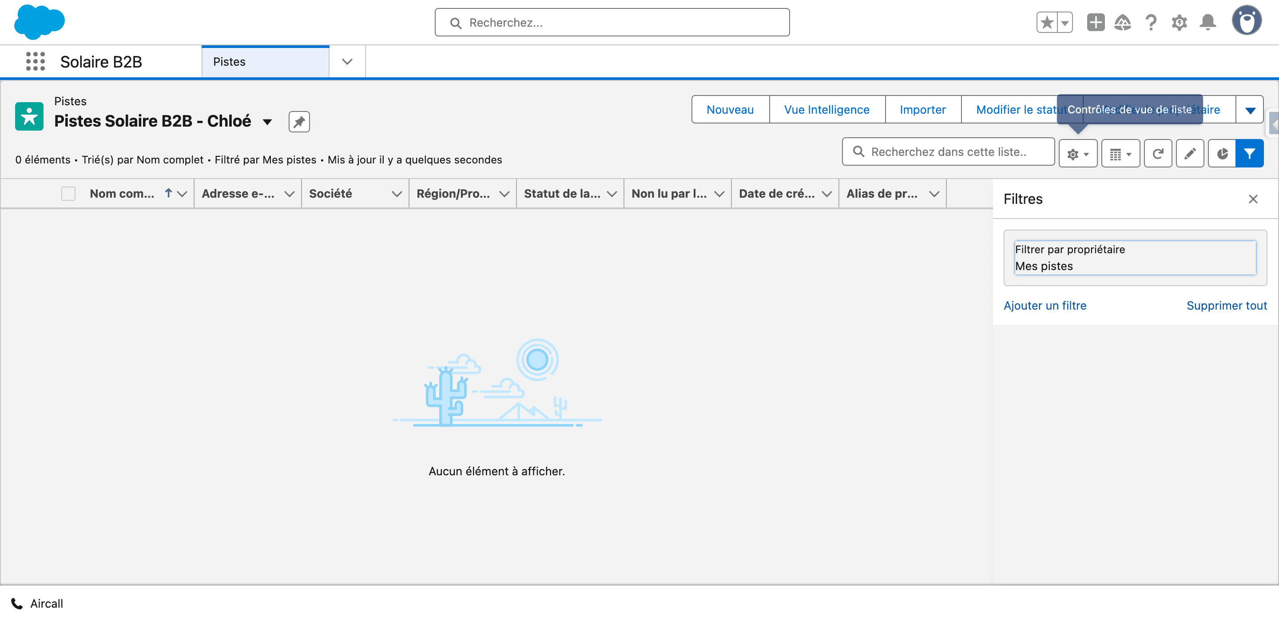Click Ajouter un filtre link
This screenshot has height=621, width=1279.
[x=1045, y=306]
